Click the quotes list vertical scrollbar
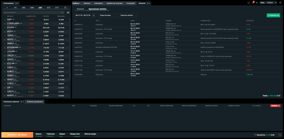284x139 pixels. click(70, 49)
